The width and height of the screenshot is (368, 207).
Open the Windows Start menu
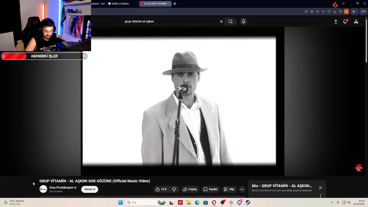click(x=120, y=202)
